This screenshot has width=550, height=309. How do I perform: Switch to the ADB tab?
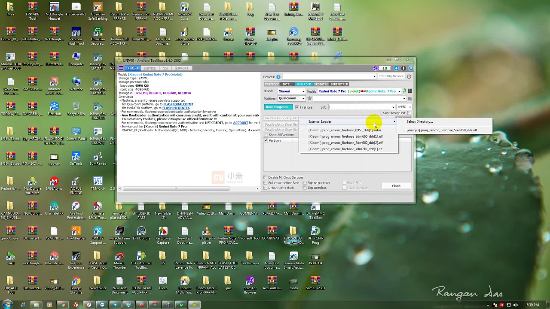coord(165,68)
